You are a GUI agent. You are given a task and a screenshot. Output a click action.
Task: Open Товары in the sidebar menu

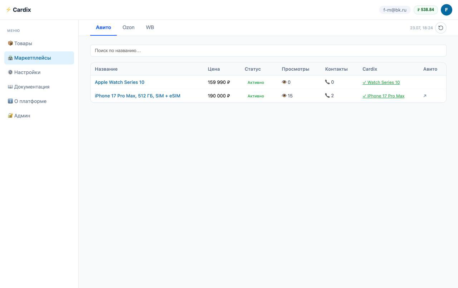(39, 43)
